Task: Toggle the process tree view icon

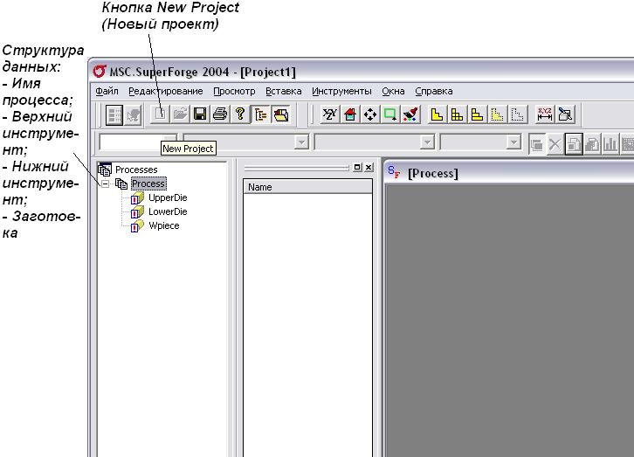Action: (x=260, y=114)
